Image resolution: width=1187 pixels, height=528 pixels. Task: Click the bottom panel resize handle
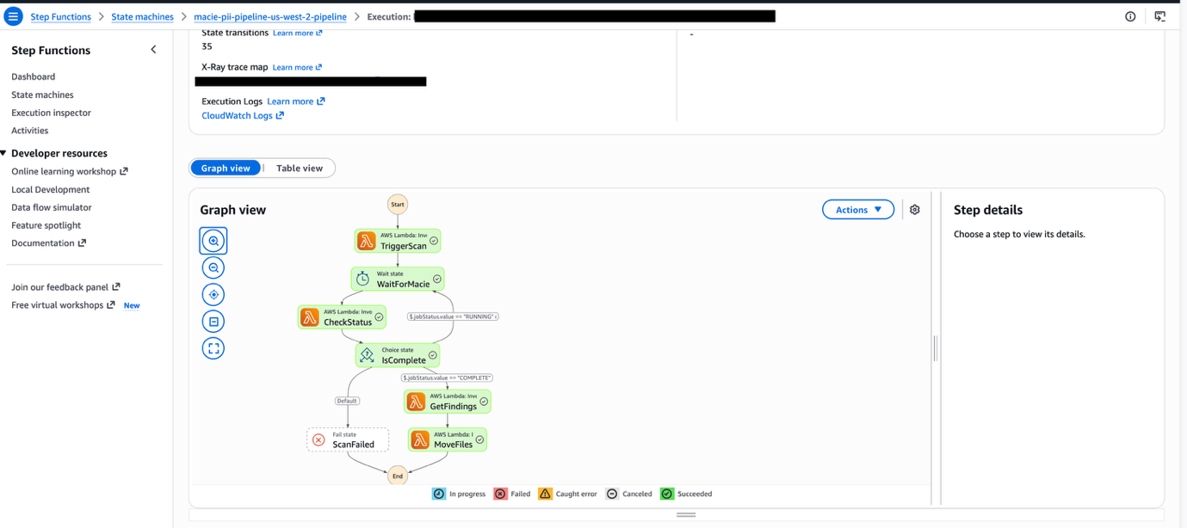click(x=686, y=515)
